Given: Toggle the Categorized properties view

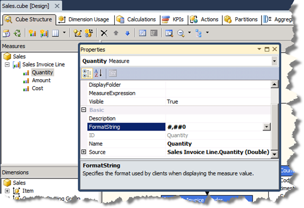Looking at the screenshot, I should [x=87, y=73].
